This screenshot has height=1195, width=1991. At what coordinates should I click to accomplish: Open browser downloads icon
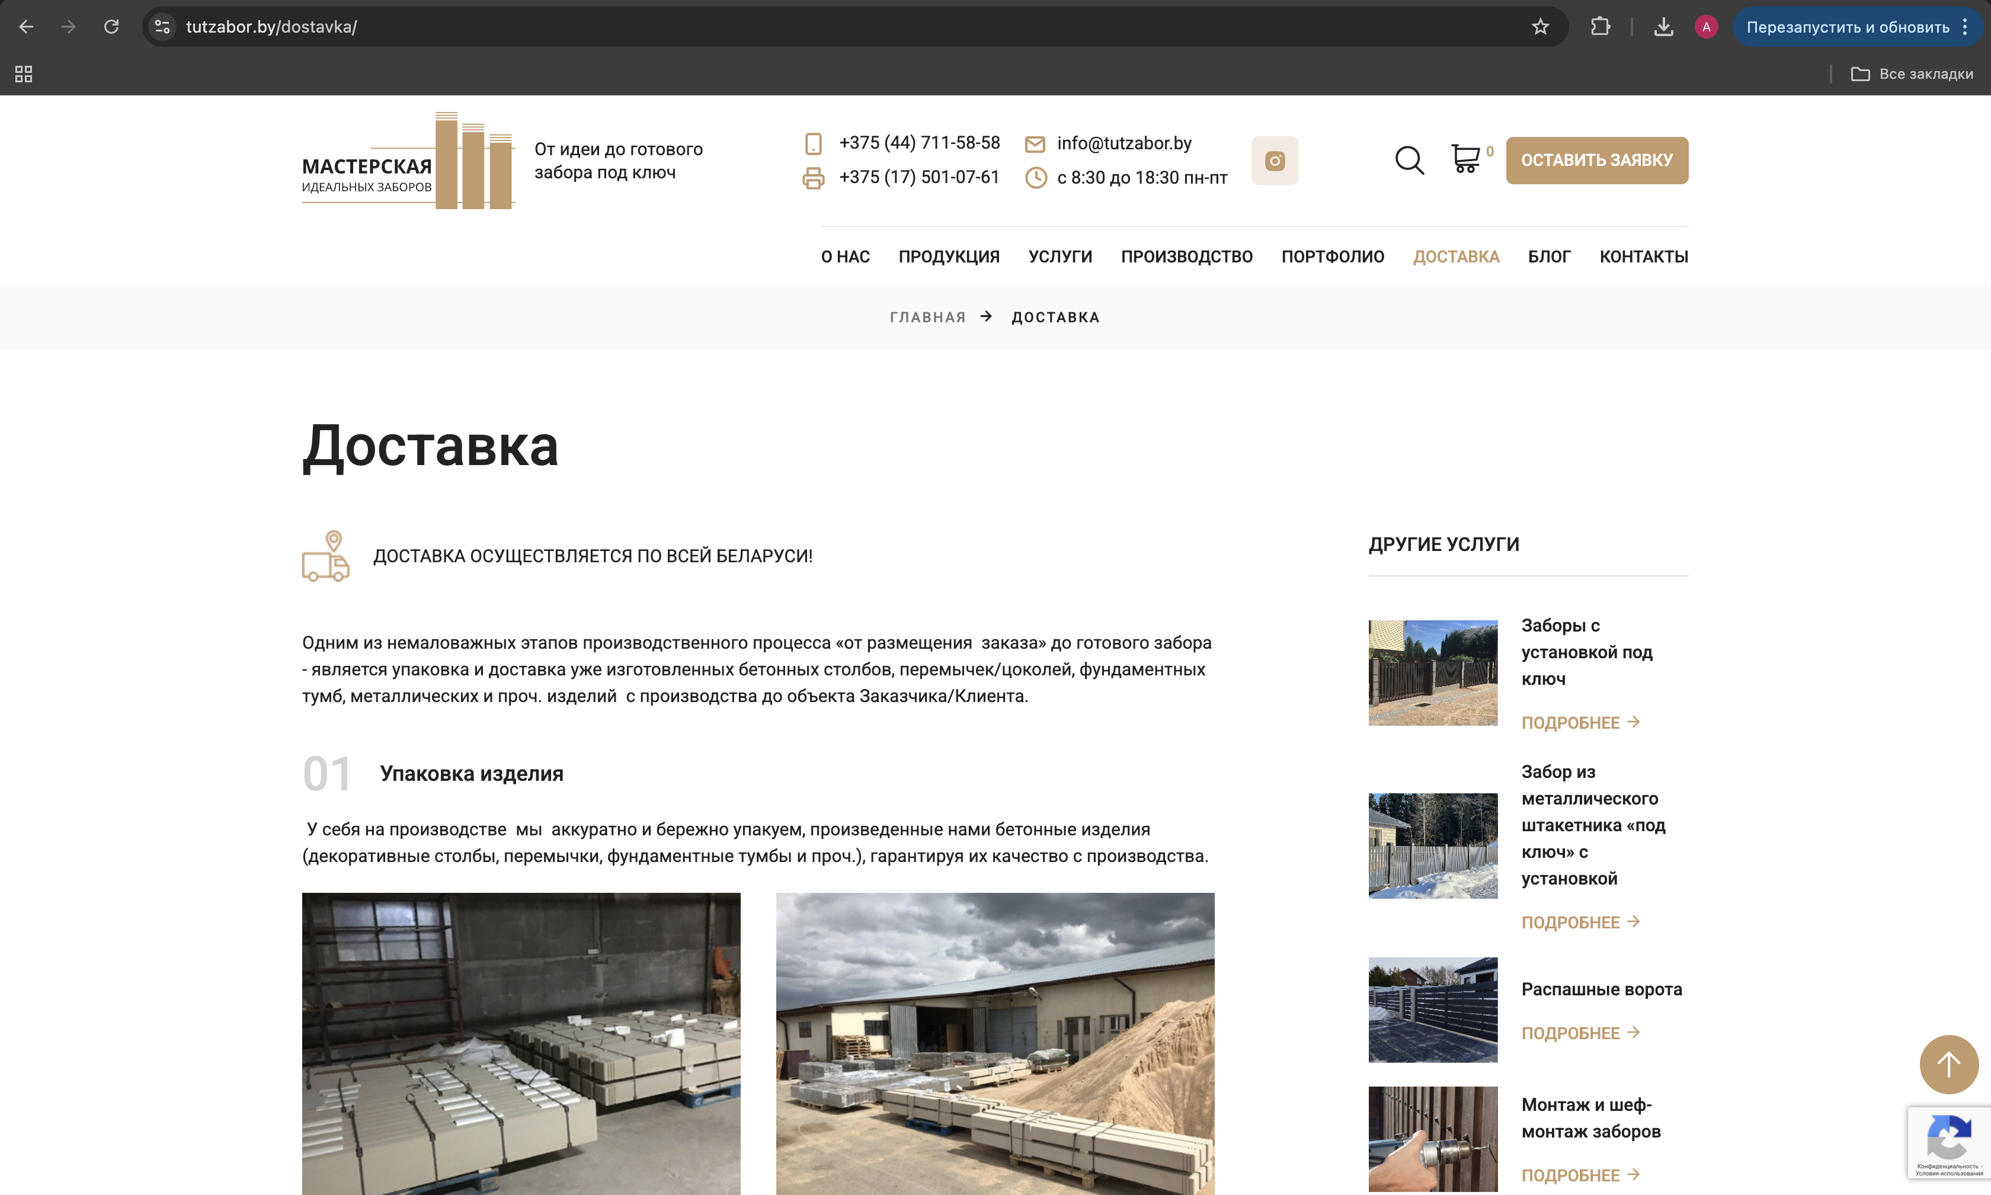pyautogui.click(x=1663, y=27)
